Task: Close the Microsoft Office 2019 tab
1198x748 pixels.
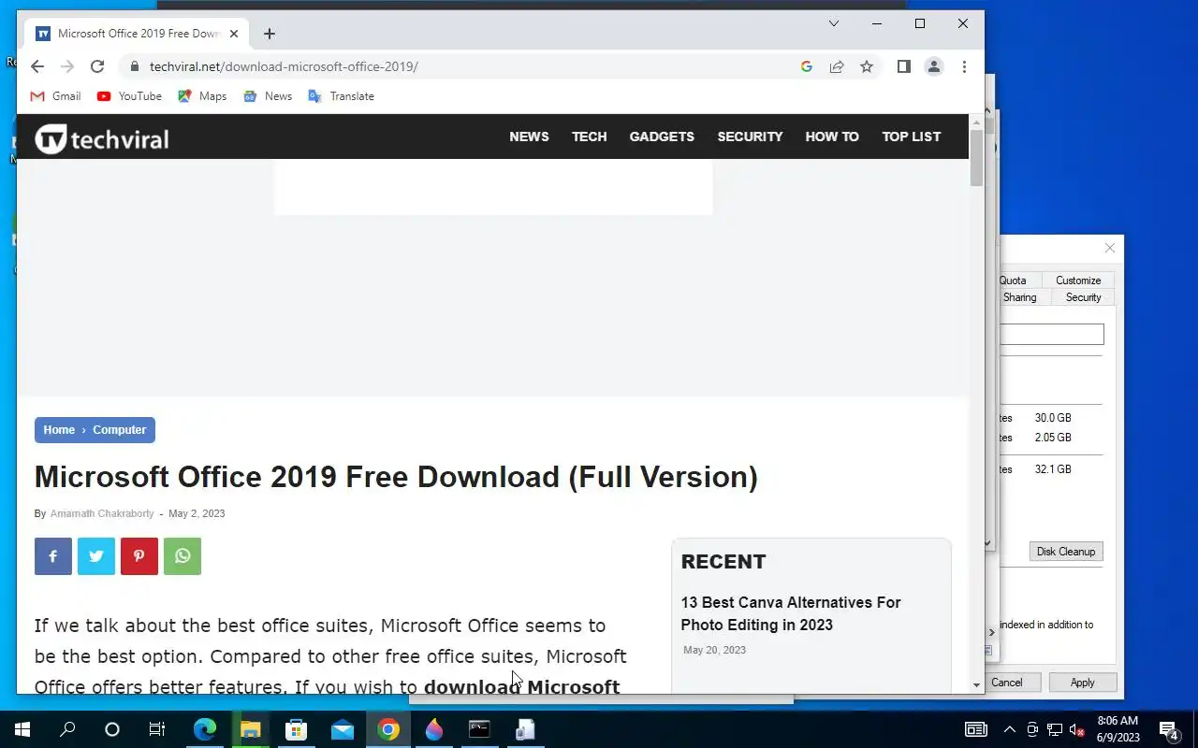Action: (234, 34)
